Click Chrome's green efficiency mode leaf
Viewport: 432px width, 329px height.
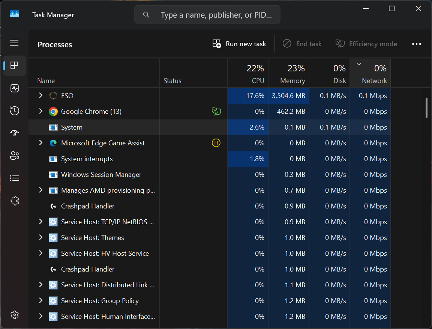tap(216, 112)
